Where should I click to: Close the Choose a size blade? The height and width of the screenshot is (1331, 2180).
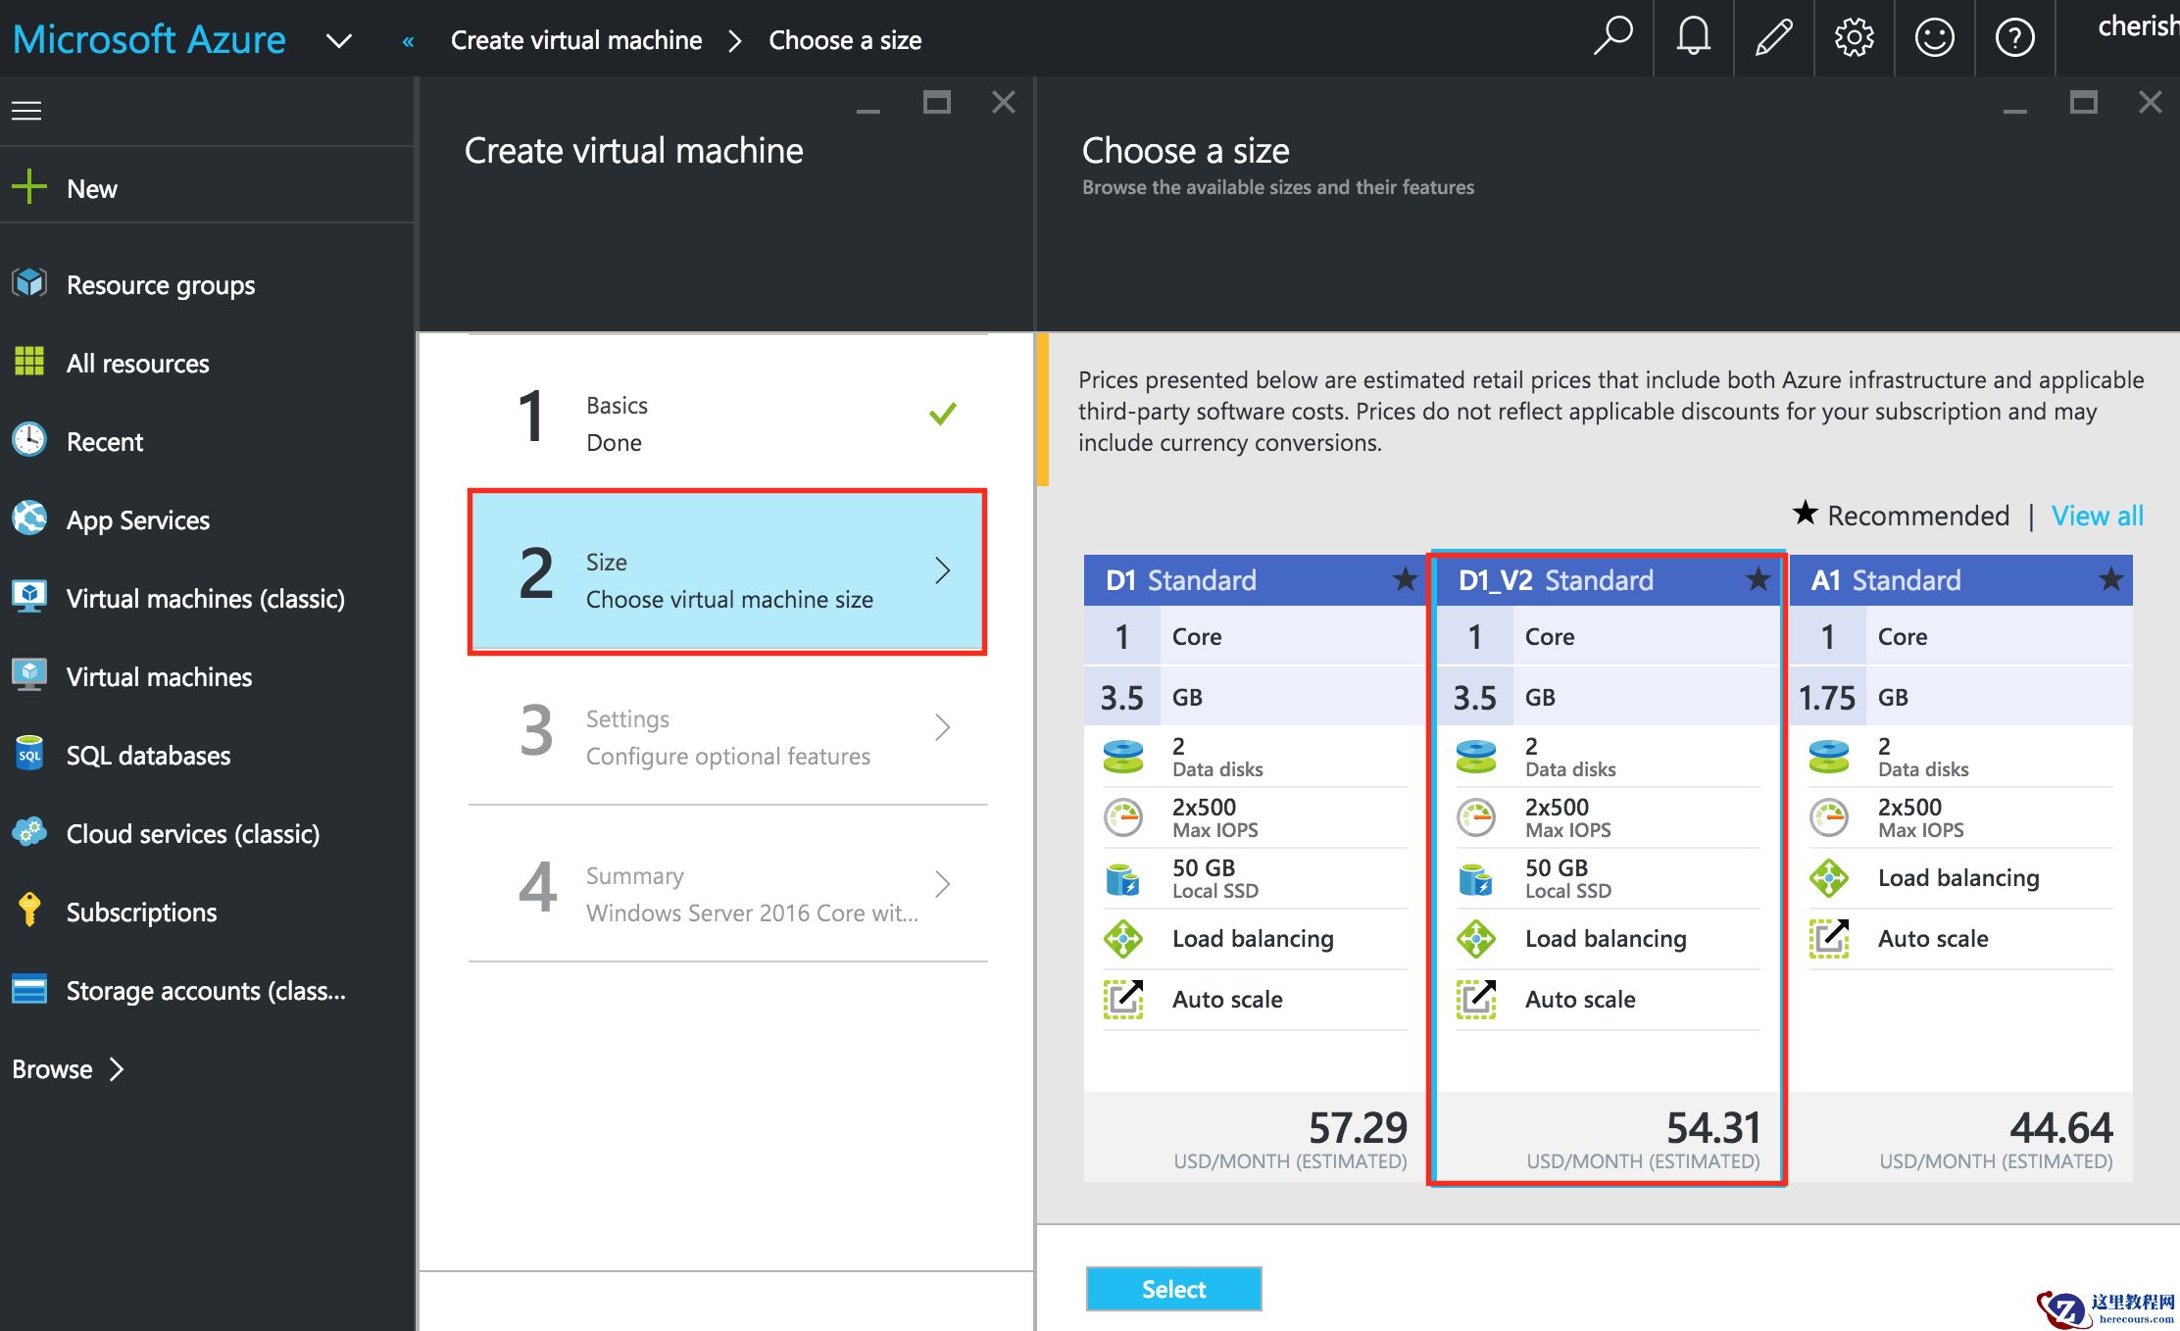click(2150, 102)
